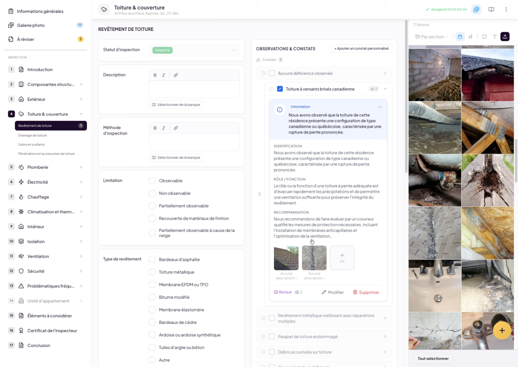Collapse the Information panel chevron
The width and height of the screenshot is (518, 367).
pos(379,107)
